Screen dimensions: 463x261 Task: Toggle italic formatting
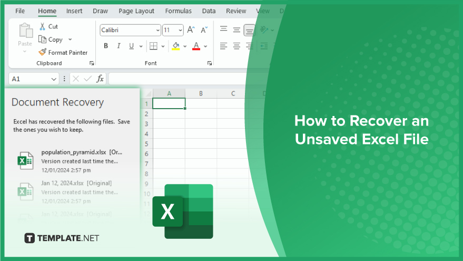click(x=119, y=46)
